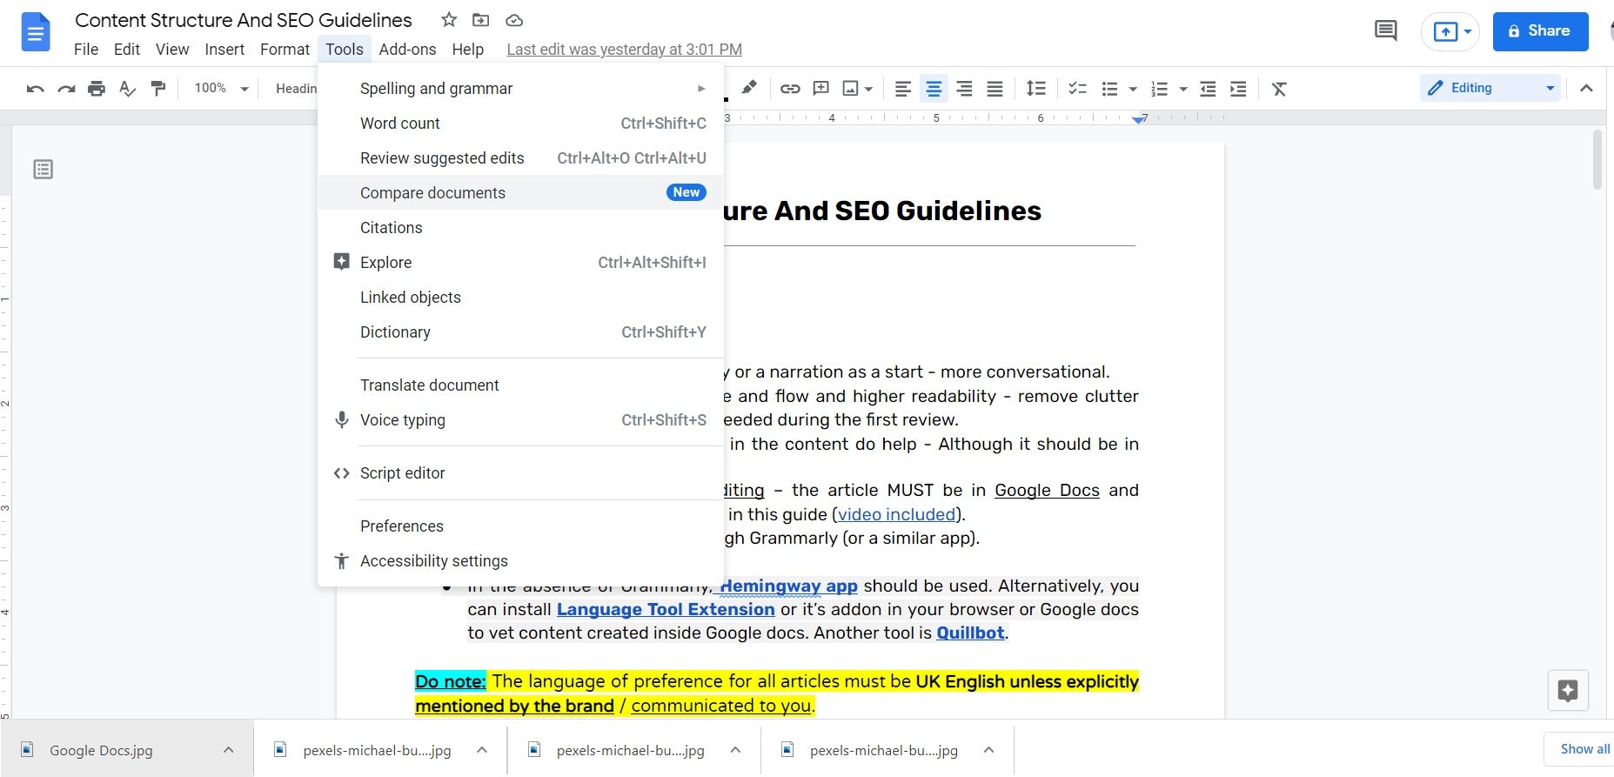Open options for Google Docs.jpg download
This screenshot has width=1614, height=777.
coord(228,749)
